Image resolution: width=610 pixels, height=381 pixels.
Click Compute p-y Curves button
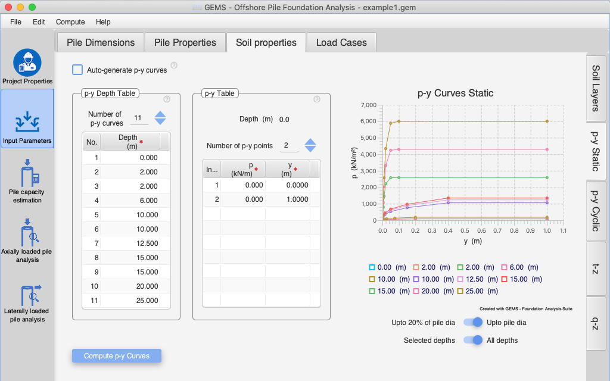click(117, 356)
